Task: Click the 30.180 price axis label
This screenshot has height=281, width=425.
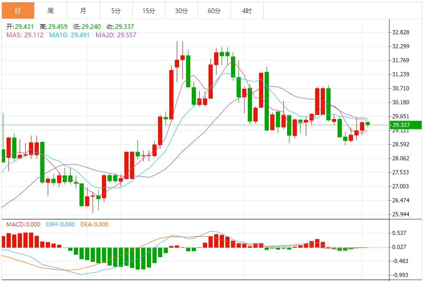Action: 401,102
